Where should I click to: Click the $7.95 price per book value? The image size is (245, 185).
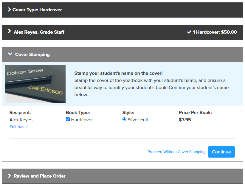click(x=185, y=120)
